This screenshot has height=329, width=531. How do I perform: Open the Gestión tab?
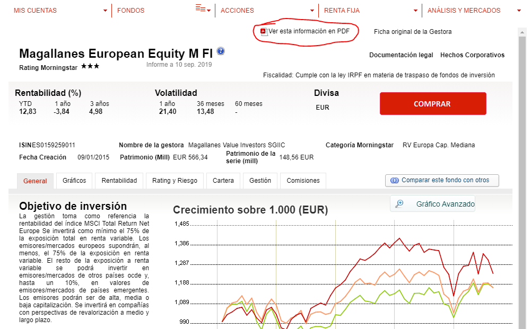pyautogui.click(x=260, y=181)
